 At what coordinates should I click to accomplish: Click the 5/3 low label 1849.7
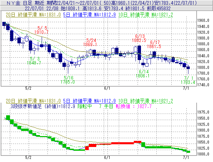[34, 61]
